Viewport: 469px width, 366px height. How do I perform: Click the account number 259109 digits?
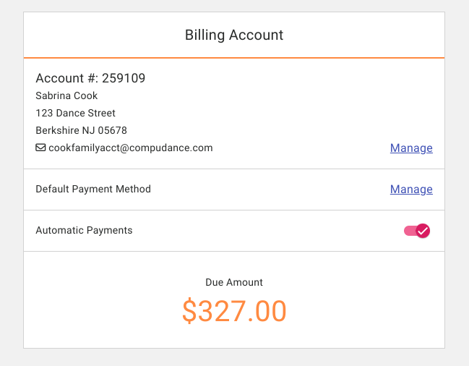coord(124,78)
